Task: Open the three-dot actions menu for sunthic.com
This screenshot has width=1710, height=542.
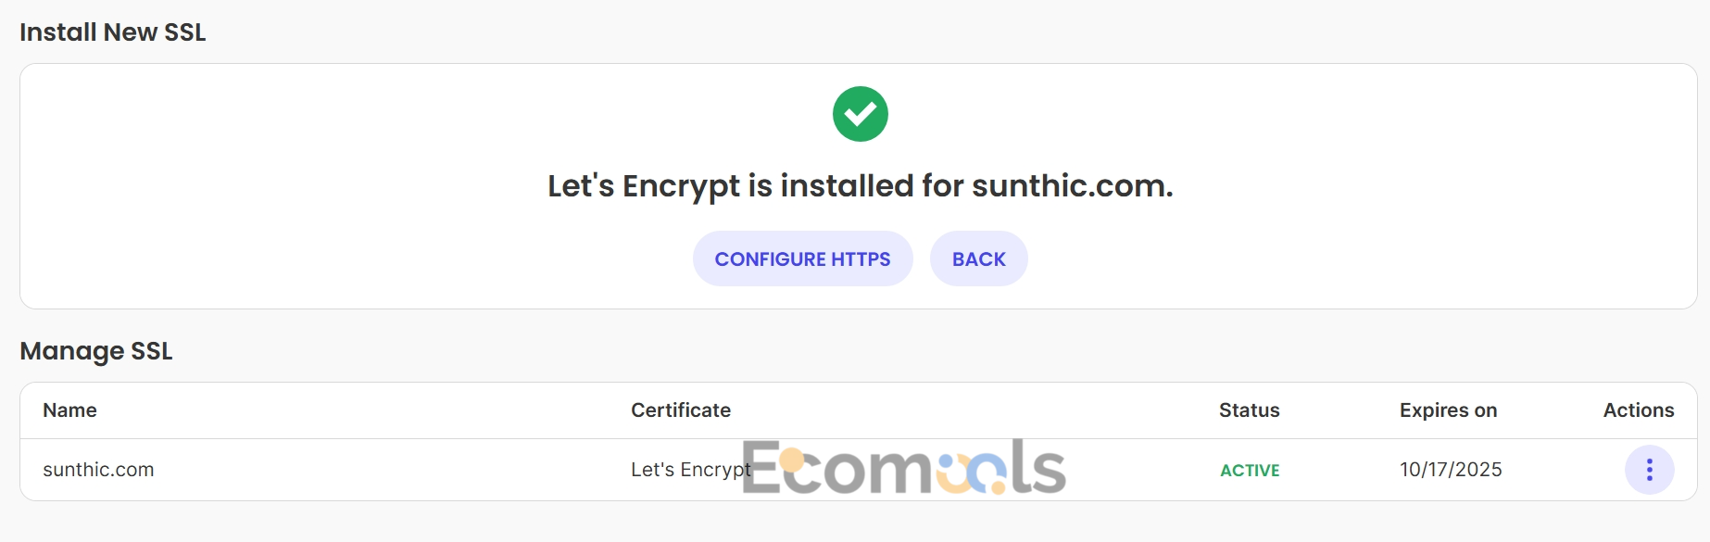Action: (1649, 470)
